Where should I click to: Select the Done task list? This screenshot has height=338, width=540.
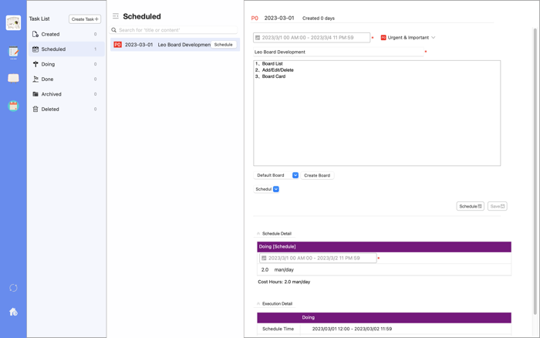(66, 79)
